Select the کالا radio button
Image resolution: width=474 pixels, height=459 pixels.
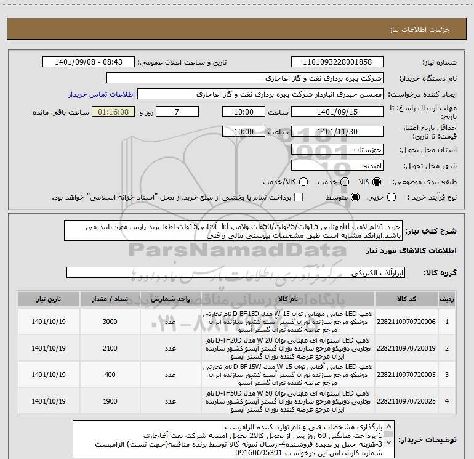pyautogui.click(x=377, y=182)
